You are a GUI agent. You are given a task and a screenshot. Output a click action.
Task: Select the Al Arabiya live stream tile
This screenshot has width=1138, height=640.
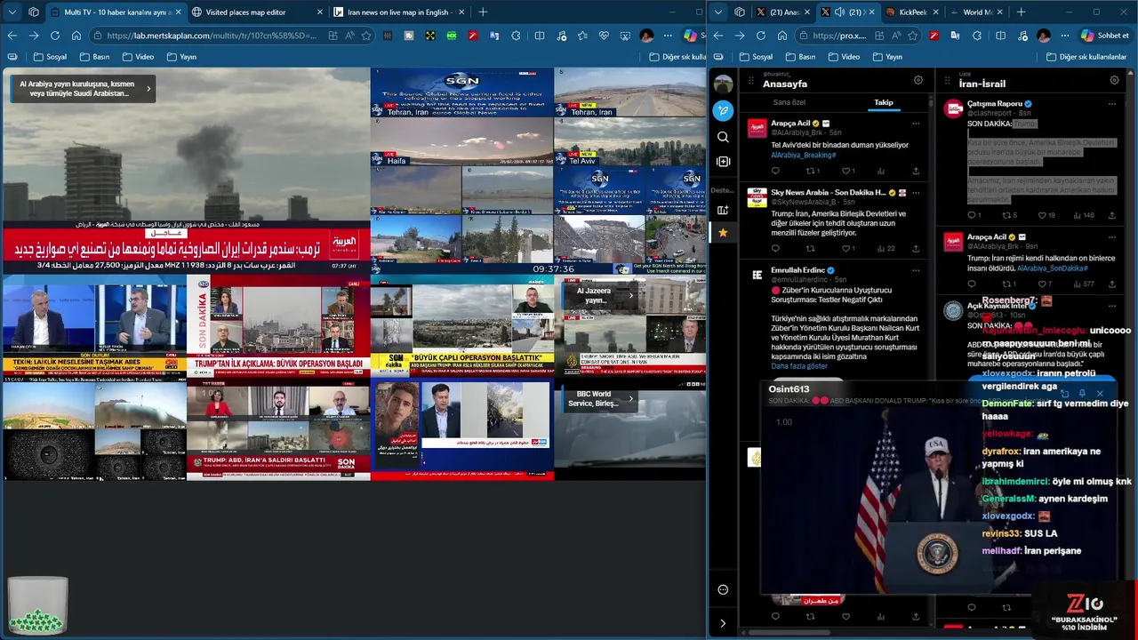185,171
